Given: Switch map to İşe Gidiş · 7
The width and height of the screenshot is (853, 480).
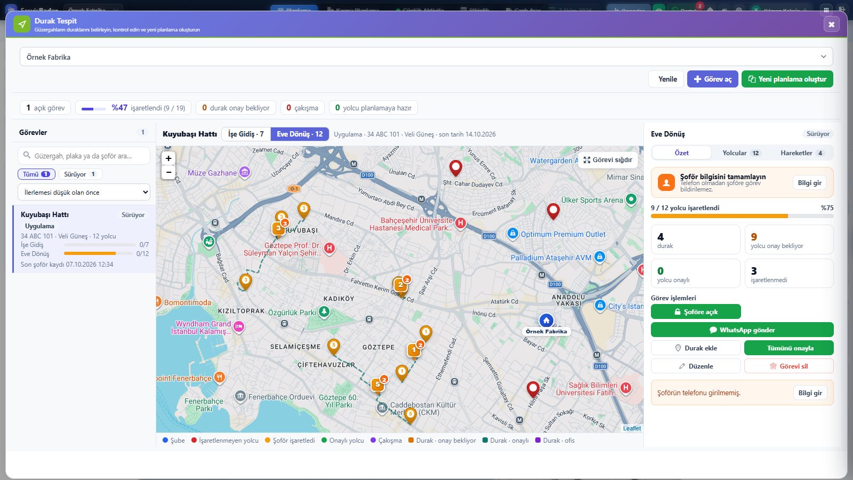Looking at the screenshot, I should (246, 134).
